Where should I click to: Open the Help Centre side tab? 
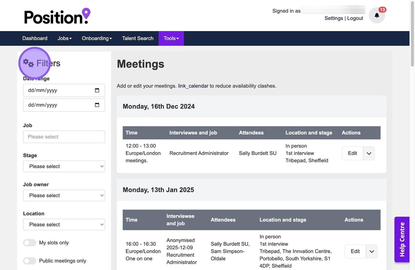click(x=402, y=239)
